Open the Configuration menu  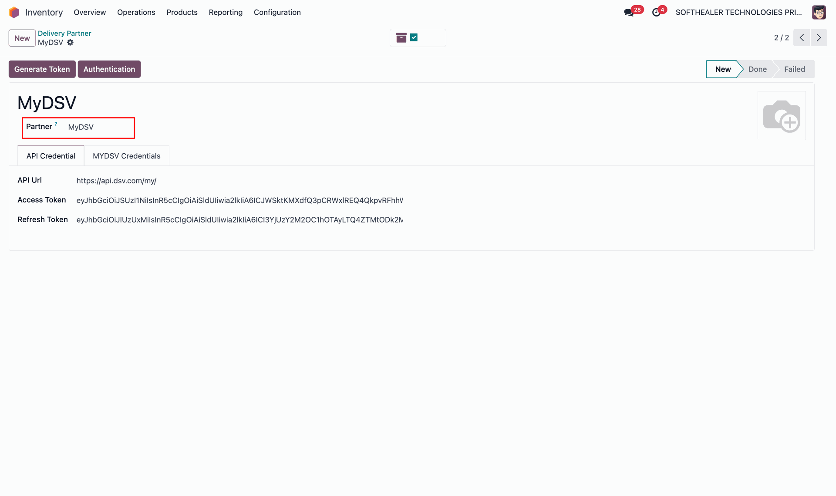277,12
